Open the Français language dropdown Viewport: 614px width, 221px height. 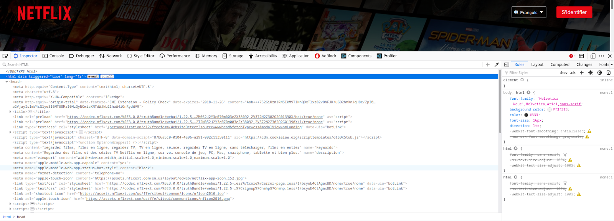(x=529, y=12)
